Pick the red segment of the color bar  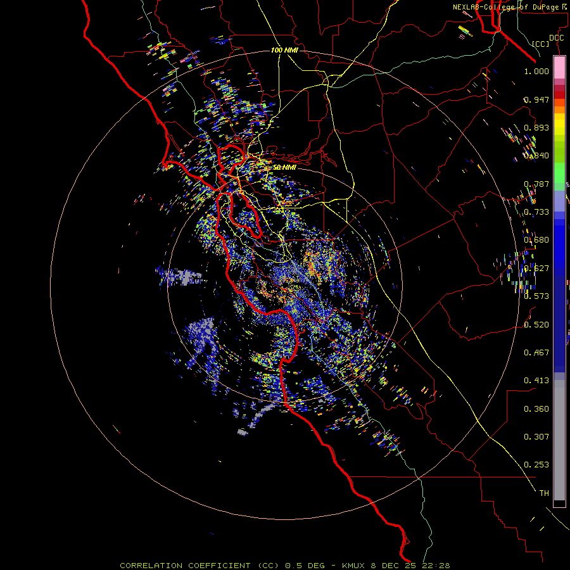pyautogui.click(x=559, y=94)
